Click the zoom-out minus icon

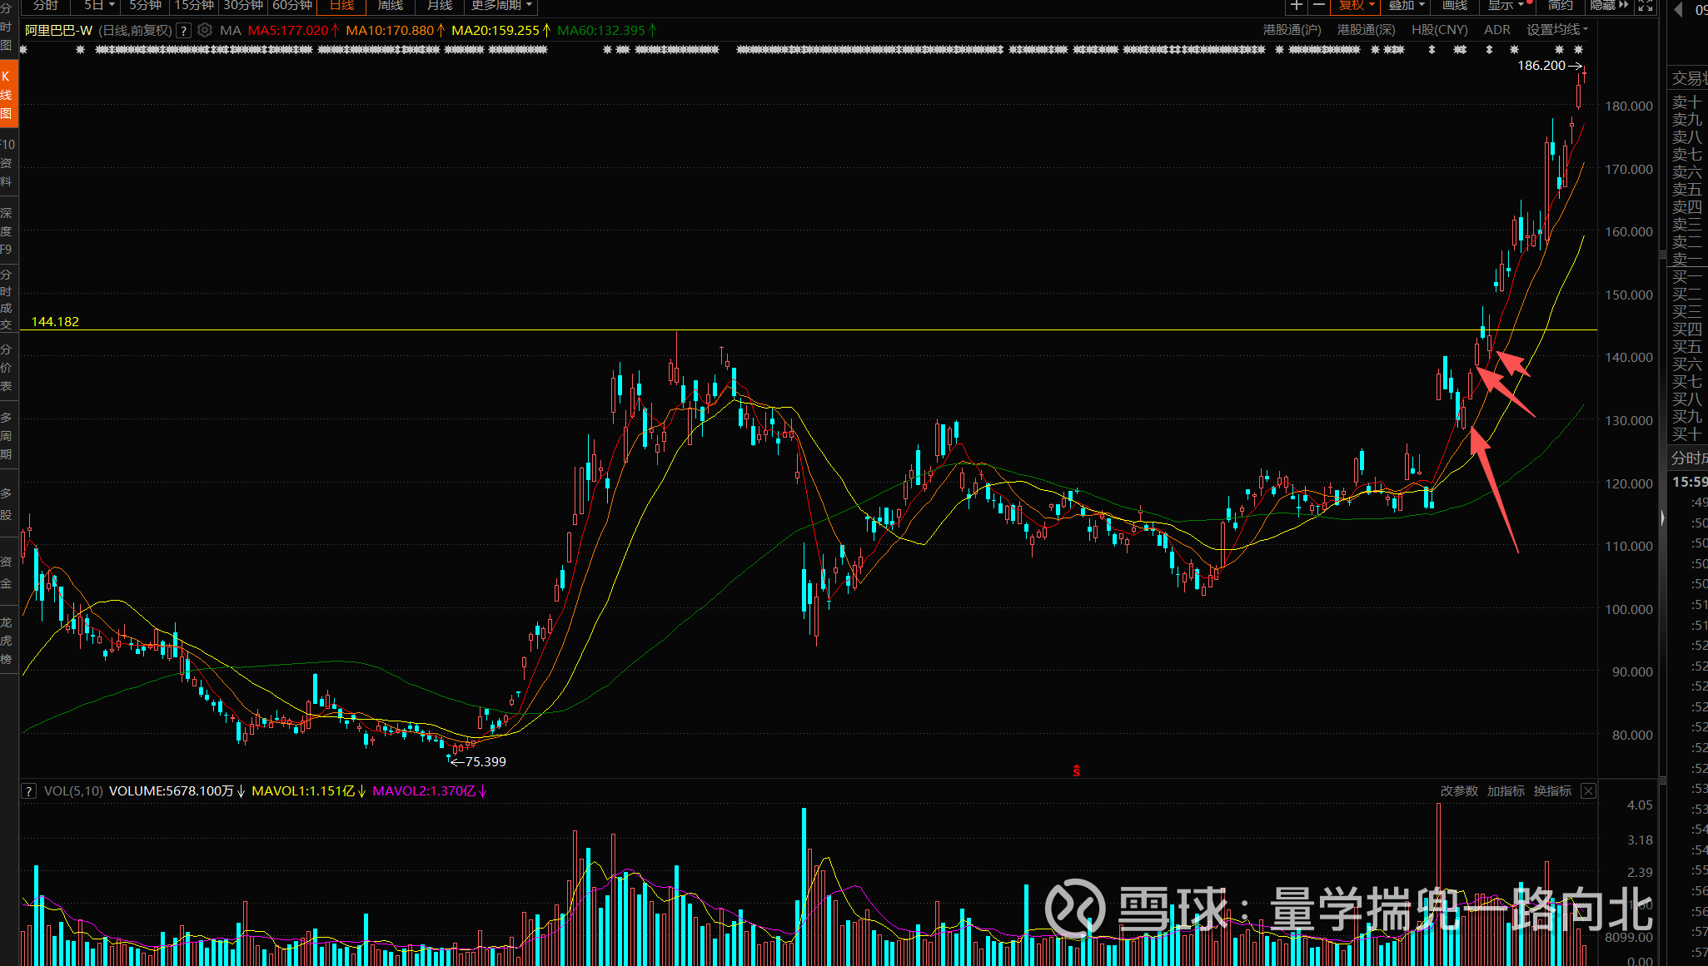(1319, 6)
